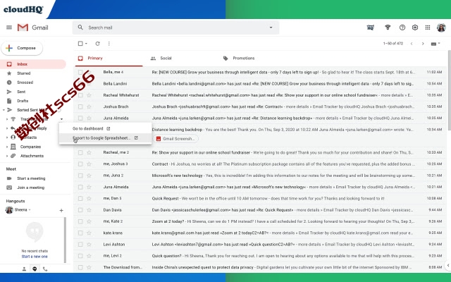Open the Sent folder
Image resolution: width=451 pixels, height=282 pixels.
click(x=21, y=92)
